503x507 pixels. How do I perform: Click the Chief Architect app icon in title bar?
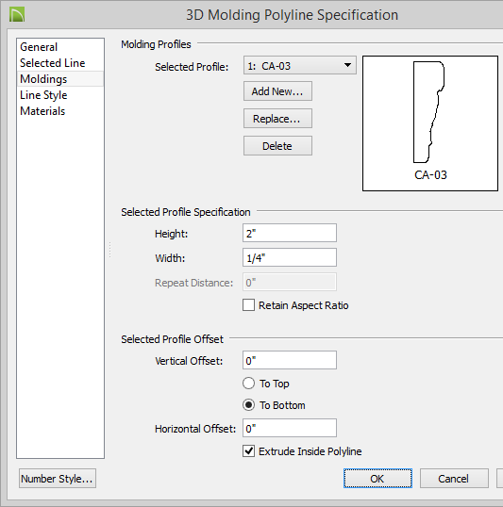(x=17, y=15)
